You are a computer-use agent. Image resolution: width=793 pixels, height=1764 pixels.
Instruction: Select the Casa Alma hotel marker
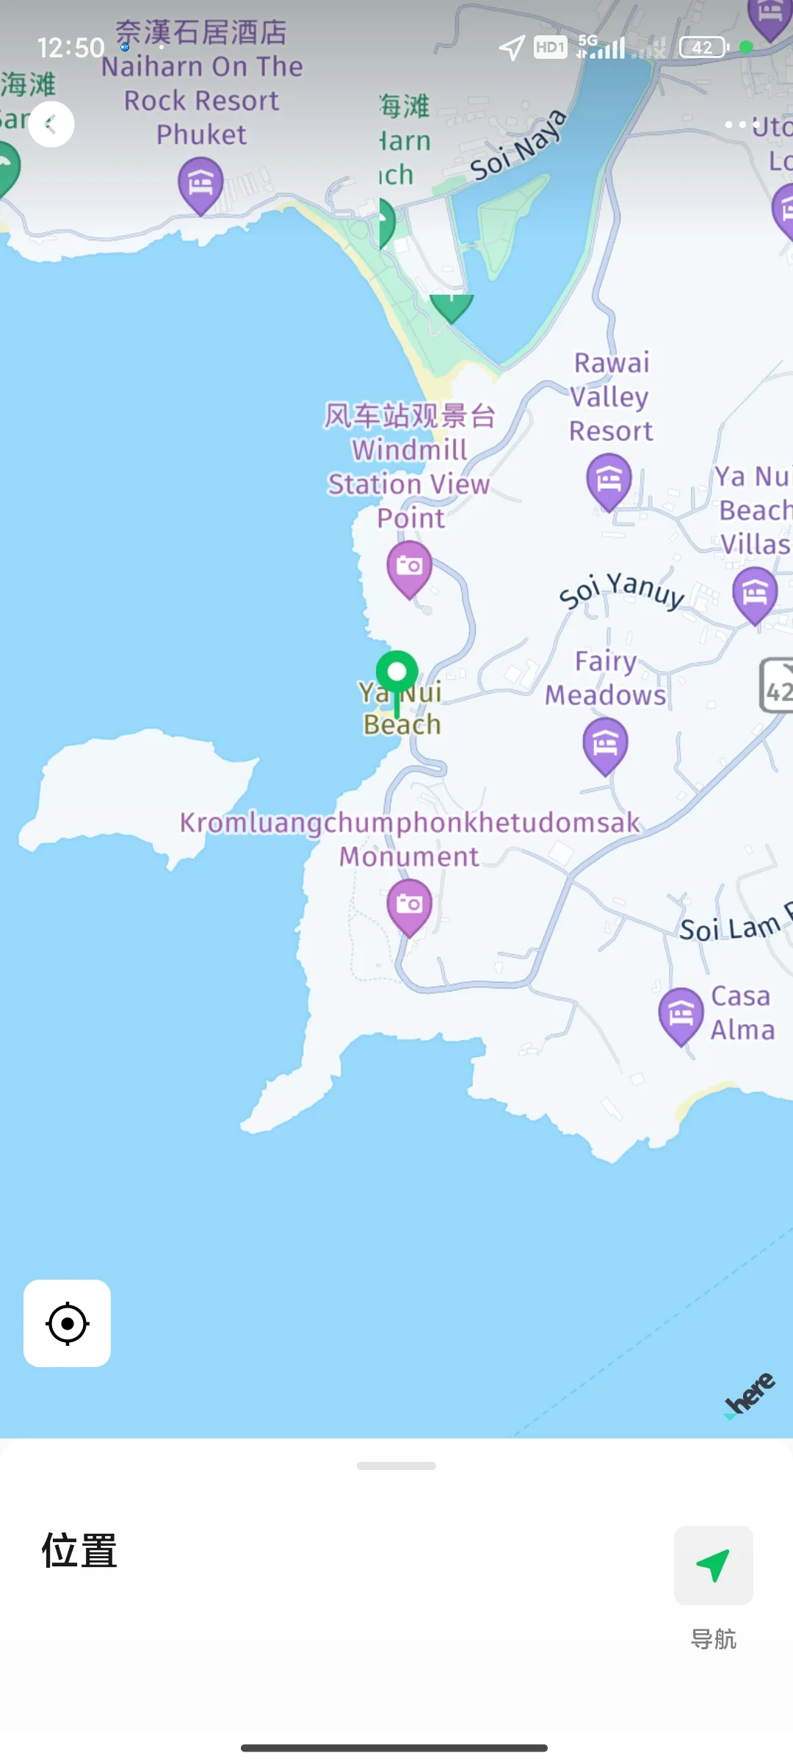(x=681, y=1017)
